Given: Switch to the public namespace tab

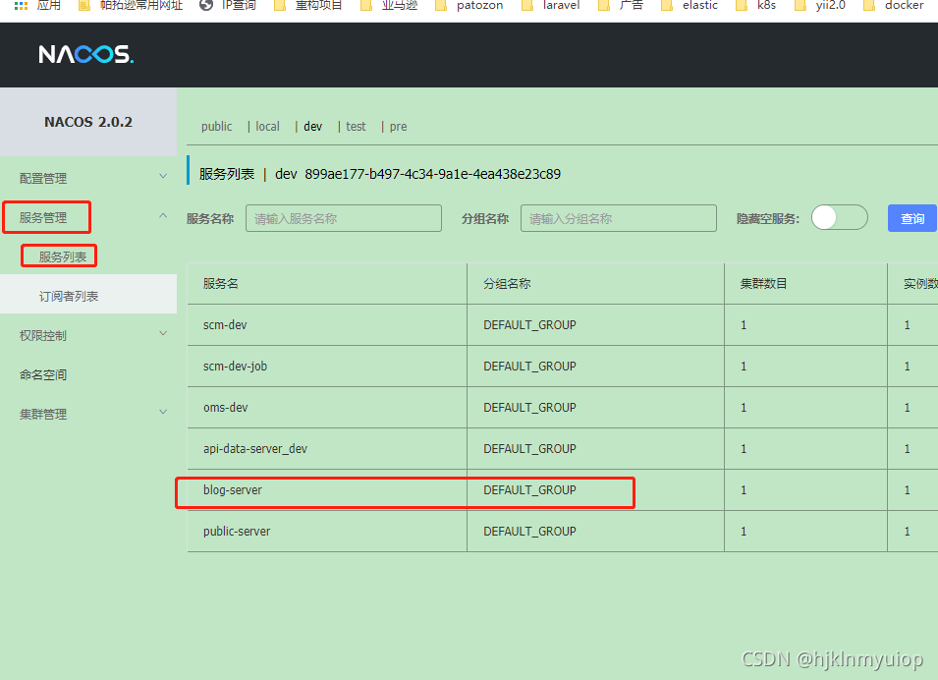Looking at the screenshot, I should coord(216,127).
